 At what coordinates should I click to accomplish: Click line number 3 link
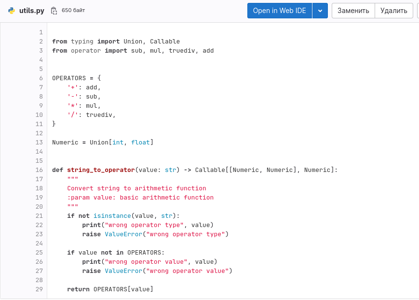[41, 51]
